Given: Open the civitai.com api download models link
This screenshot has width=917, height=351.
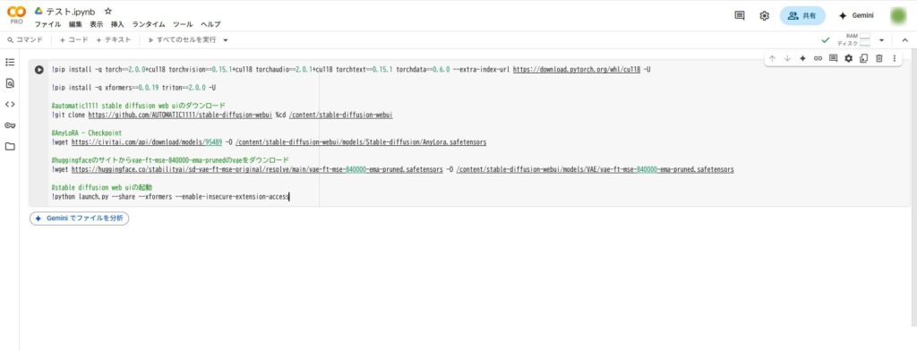Looking at the screenshot, I should click(x=147, y=142).
